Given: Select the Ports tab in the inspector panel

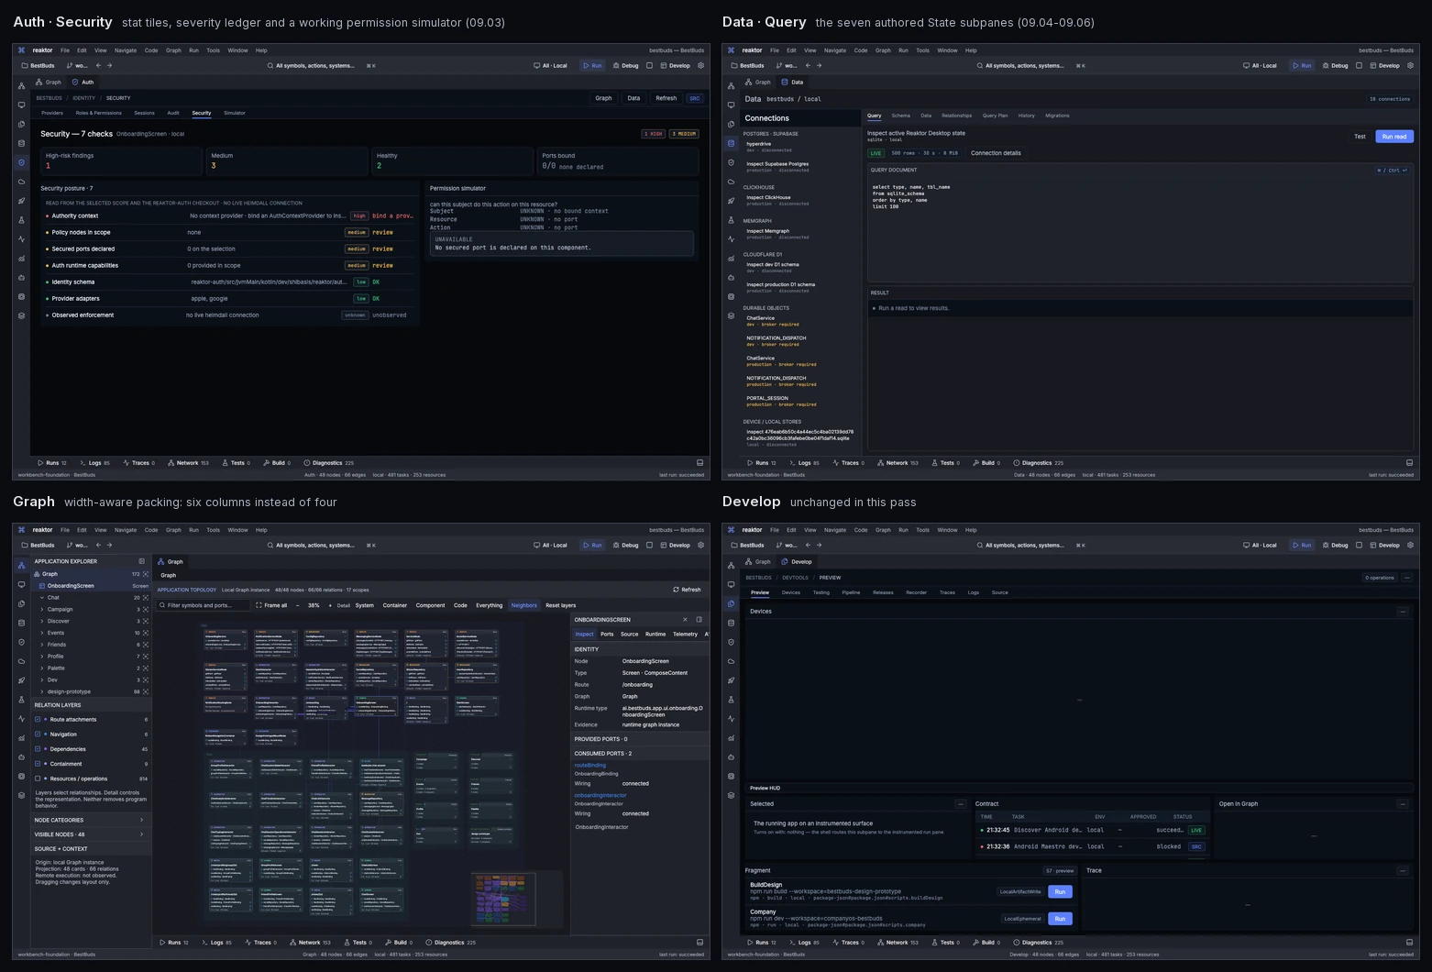Looking at the screenshot, I should pos(607,635).
